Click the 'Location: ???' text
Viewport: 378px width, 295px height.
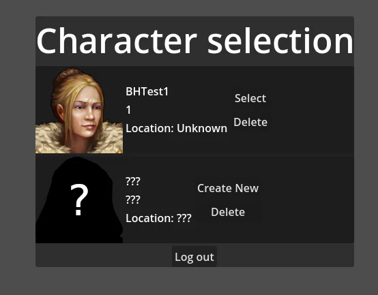(x=158, y=218)
